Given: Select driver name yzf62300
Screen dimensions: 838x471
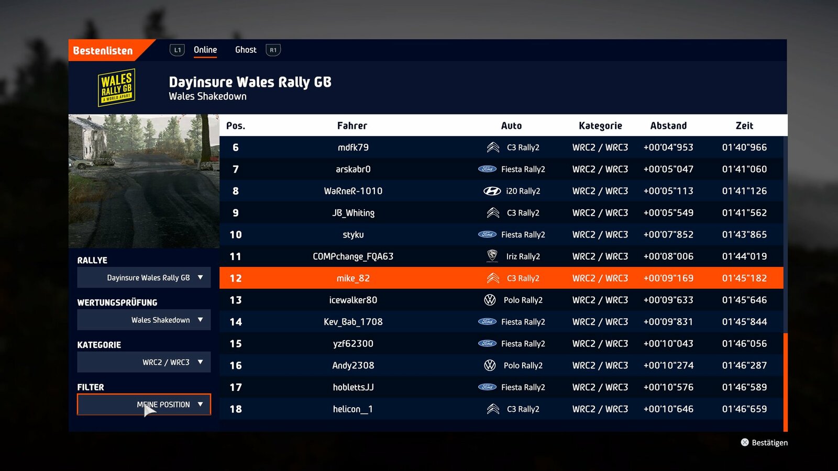Looking at the screenshot, I should [x=353, y=344].
